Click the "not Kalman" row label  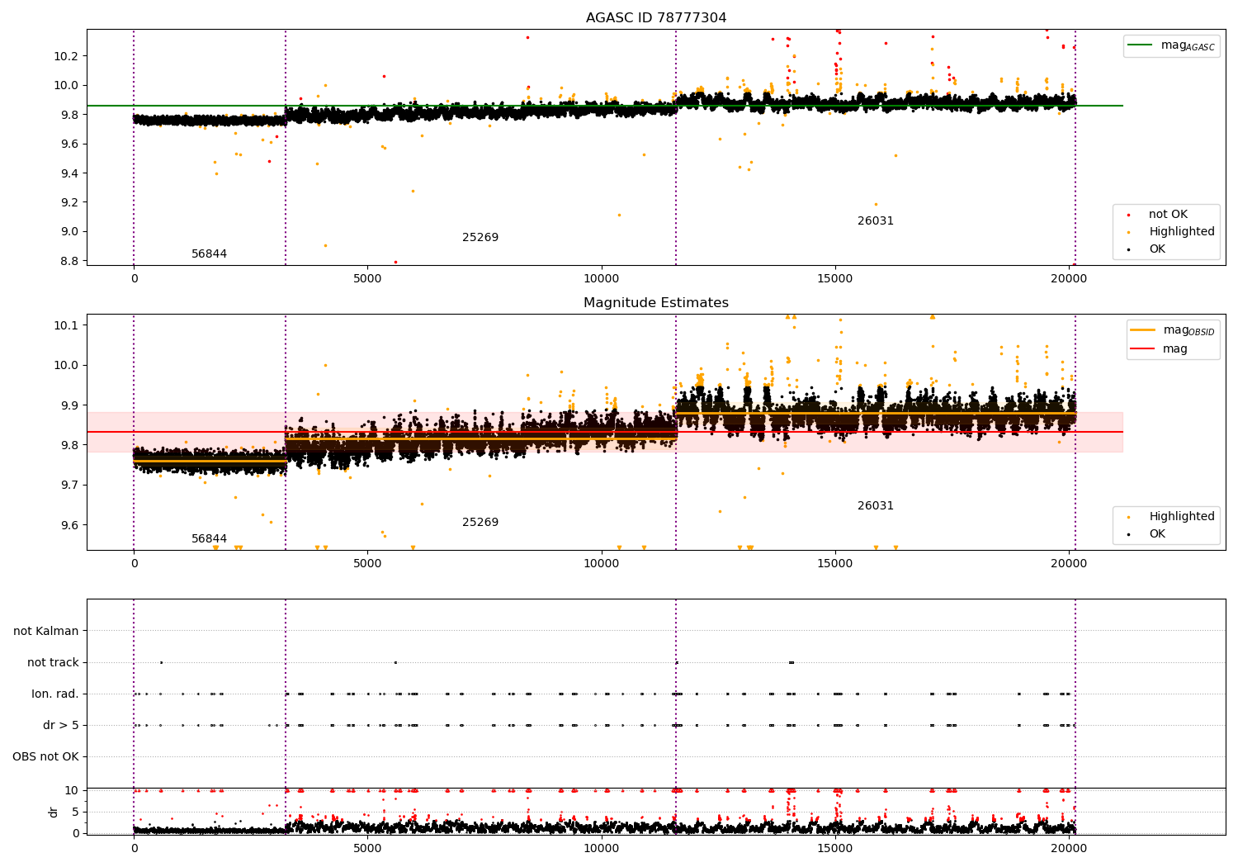[x=46, y=632]
